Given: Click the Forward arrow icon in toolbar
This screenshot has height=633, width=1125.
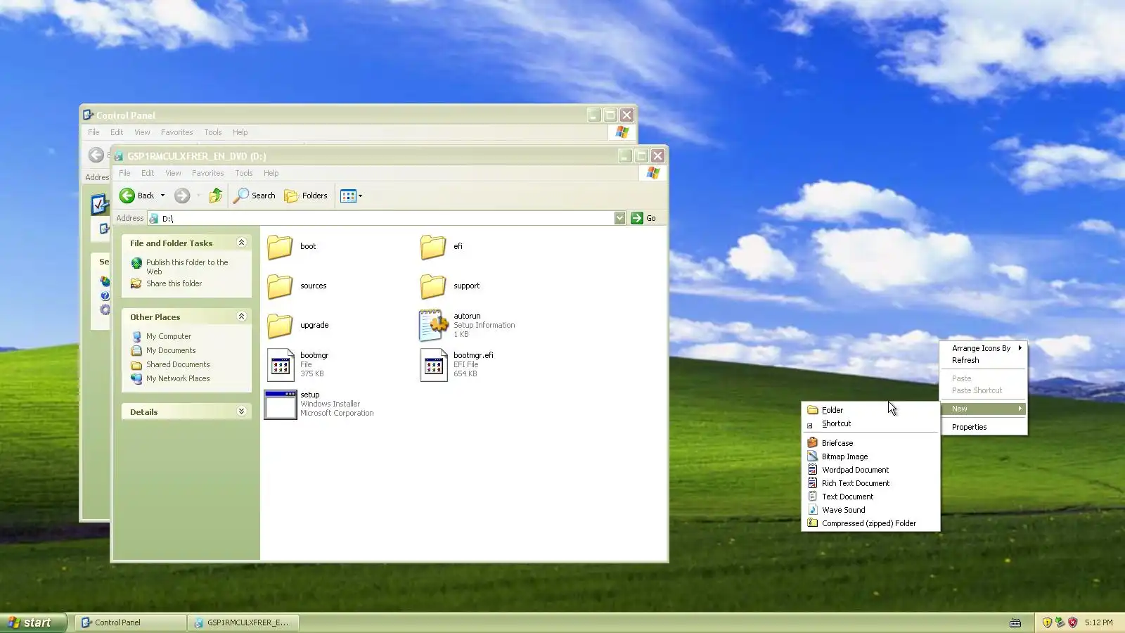Looking at the screenshot, I should [182, 196].
